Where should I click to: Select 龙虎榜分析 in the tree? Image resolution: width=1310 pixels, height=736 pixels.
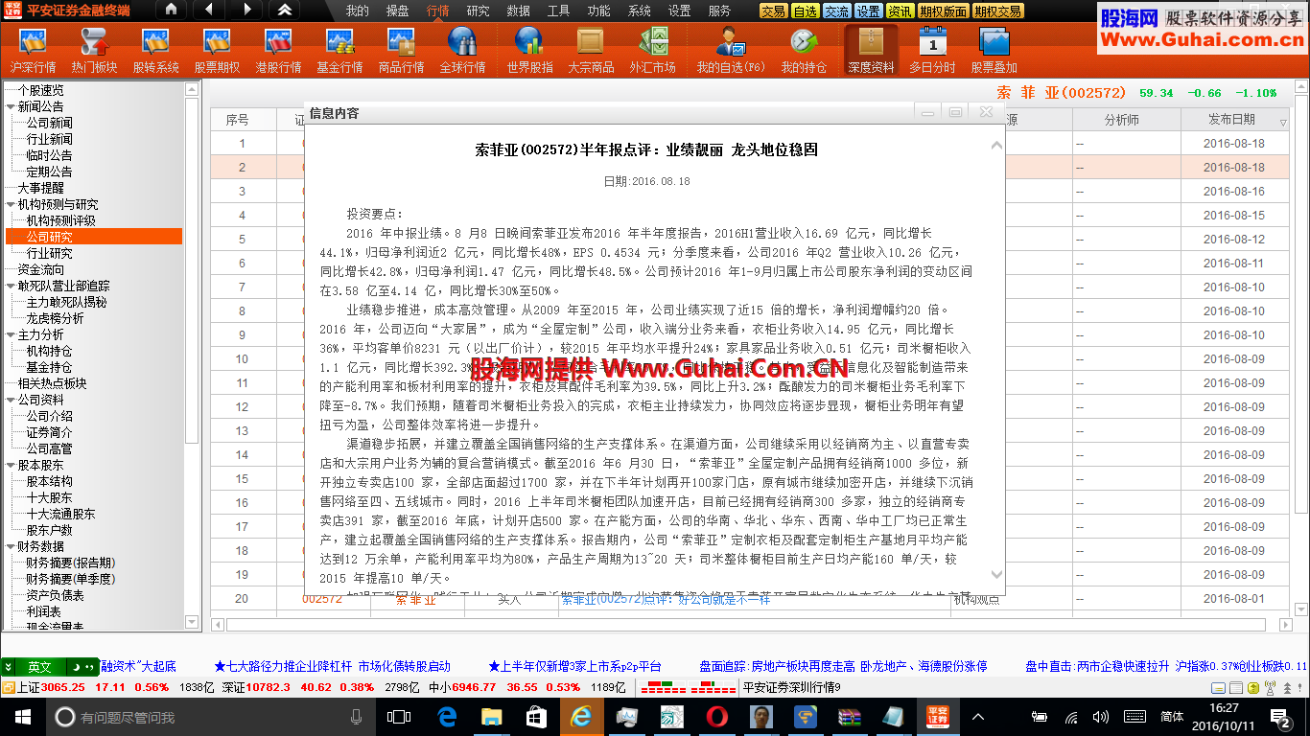(55, 318)
